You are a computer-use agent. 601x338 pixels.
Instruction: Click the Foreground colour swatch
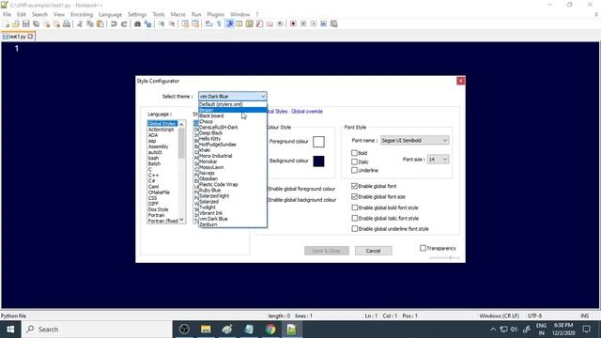(318, 142)
